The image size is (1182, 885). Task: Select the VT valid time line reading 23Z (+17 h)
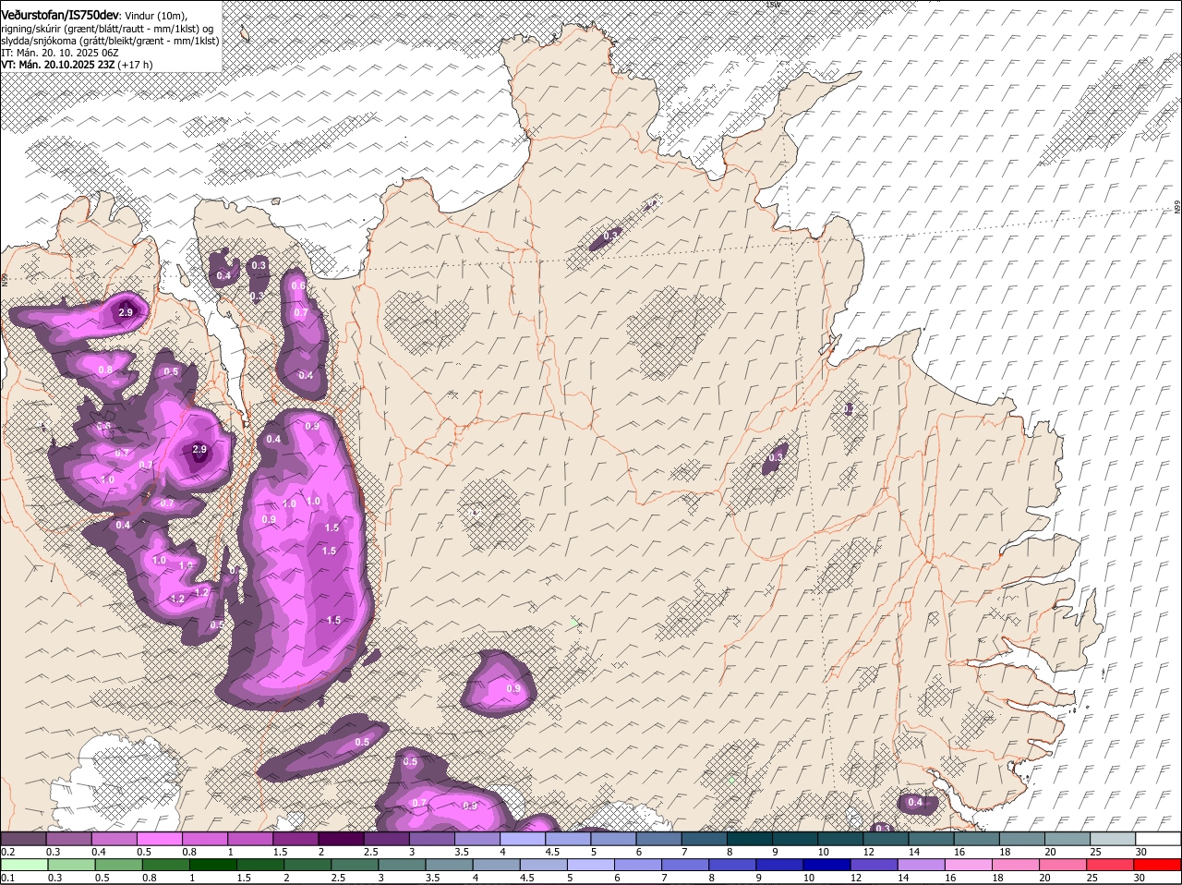click(77, 65)
